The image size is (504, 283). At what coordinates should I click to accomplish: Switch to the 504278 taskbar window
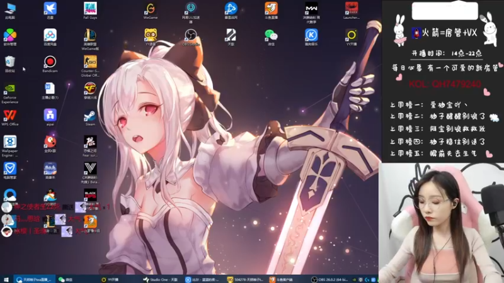[245, 279]
